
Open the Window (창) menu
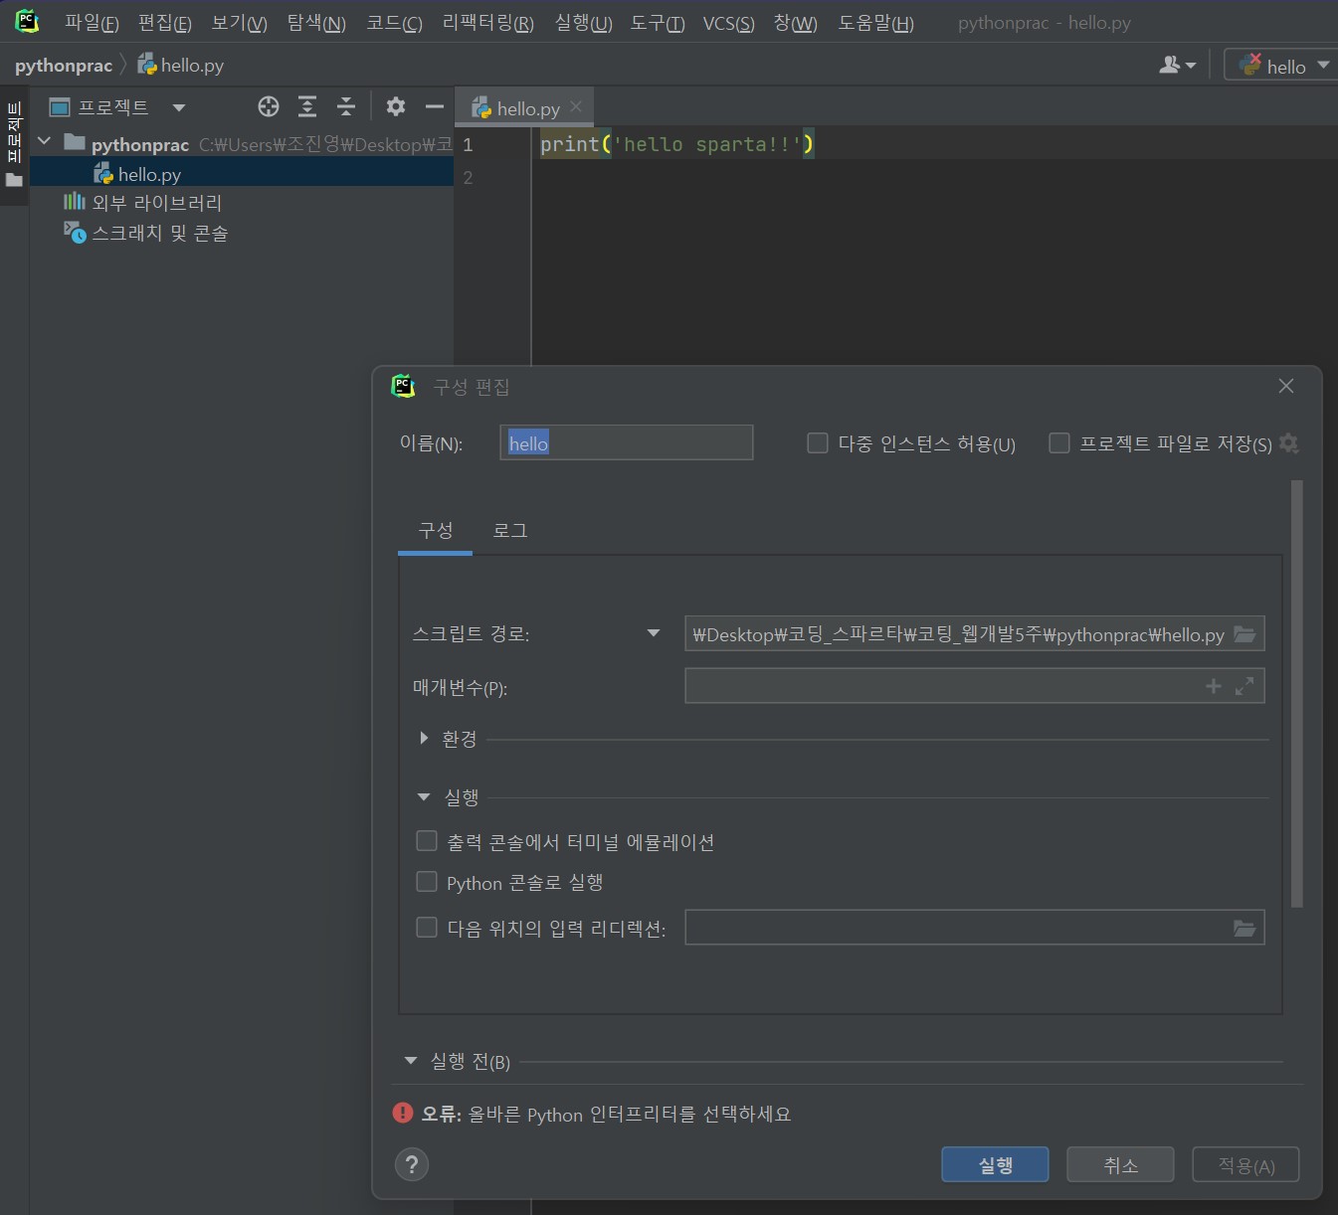795,23
